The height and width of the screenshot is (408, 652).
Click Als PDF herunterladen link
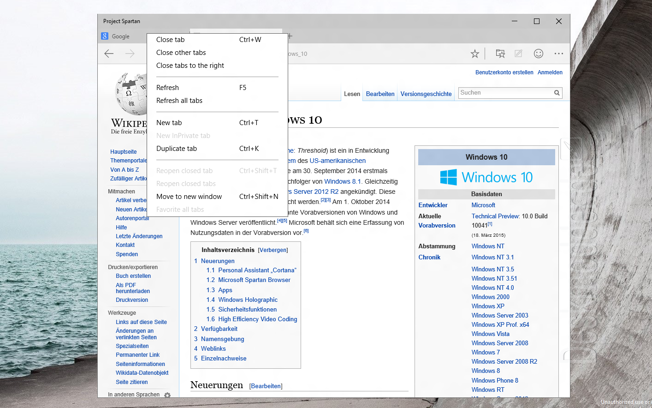pyautogui.click(x=133, y=288)
